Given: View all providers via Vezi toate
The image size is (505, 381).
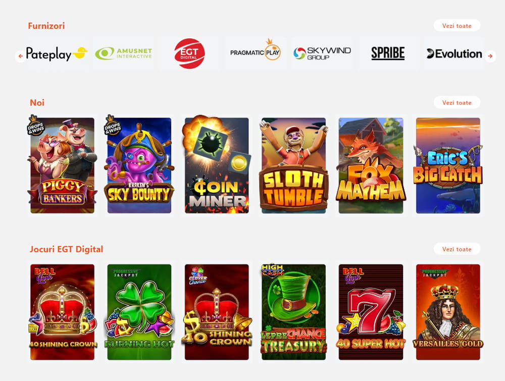Looking at the screenshot, I should 457,26.
